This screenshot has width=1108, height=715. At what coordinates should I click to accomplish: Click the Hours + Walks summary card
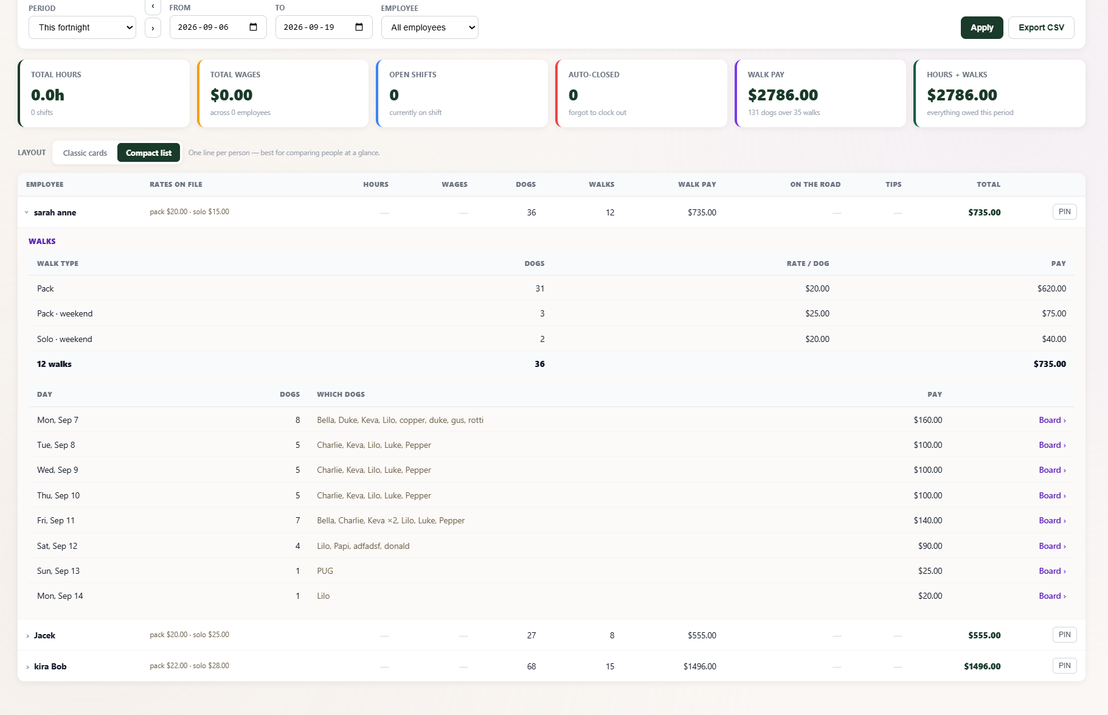(x=1000, y=93)
